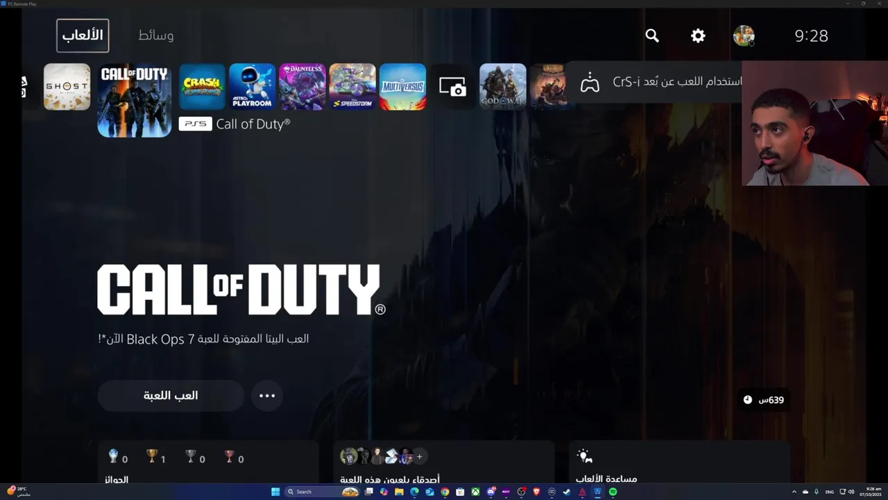Click the العب اللعبة play game button
This screenshot has height=500, width=888.
tap(171, 396)
